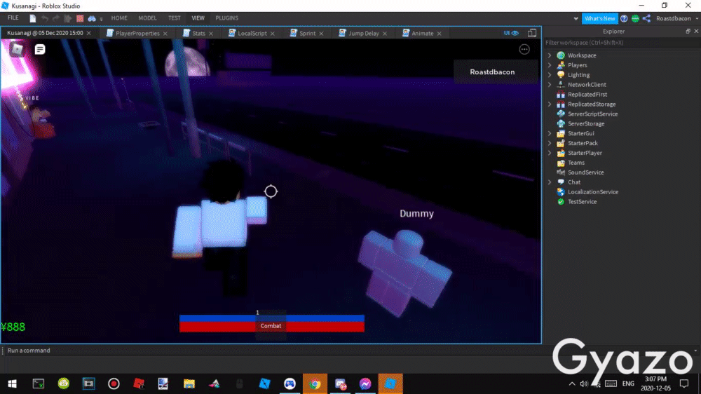701x394 pixels.
Task: Select LocalizationService in Explorer
Action: 593,192
